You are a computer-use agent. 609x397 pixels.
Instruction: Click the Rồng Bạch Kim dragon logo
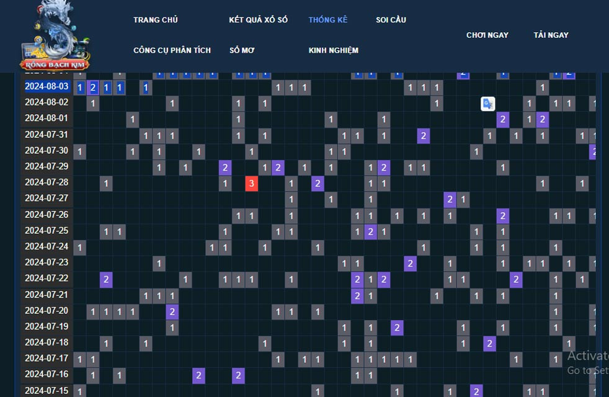click(55, 35)
